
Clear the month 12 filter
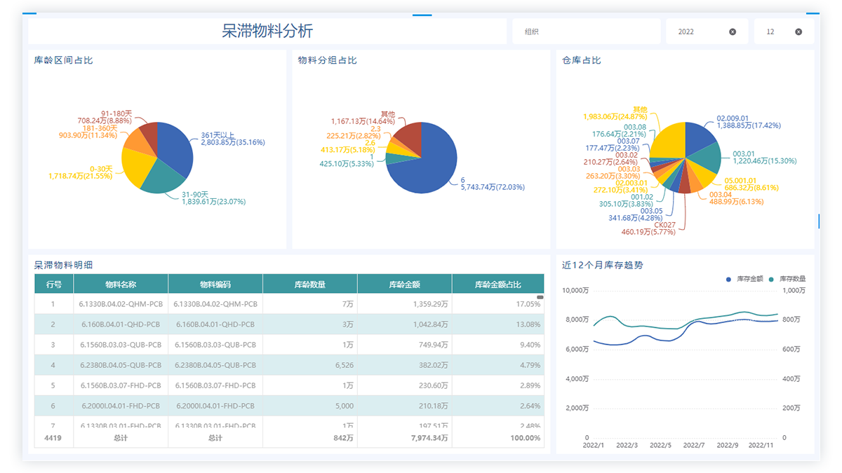tap(798, 32)
